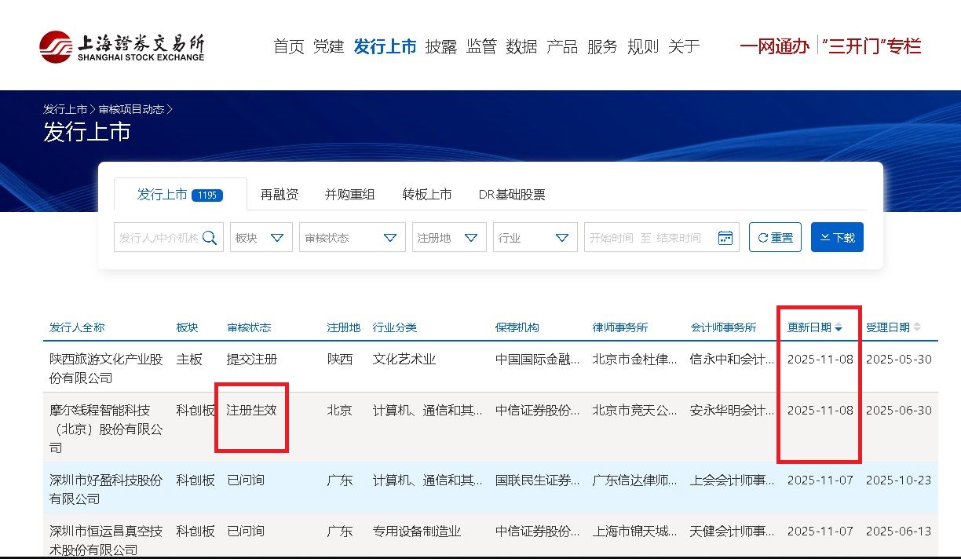Open the 行业 dropdown filter
Viewport: 961px width, 559px height.
pos(535,237)
